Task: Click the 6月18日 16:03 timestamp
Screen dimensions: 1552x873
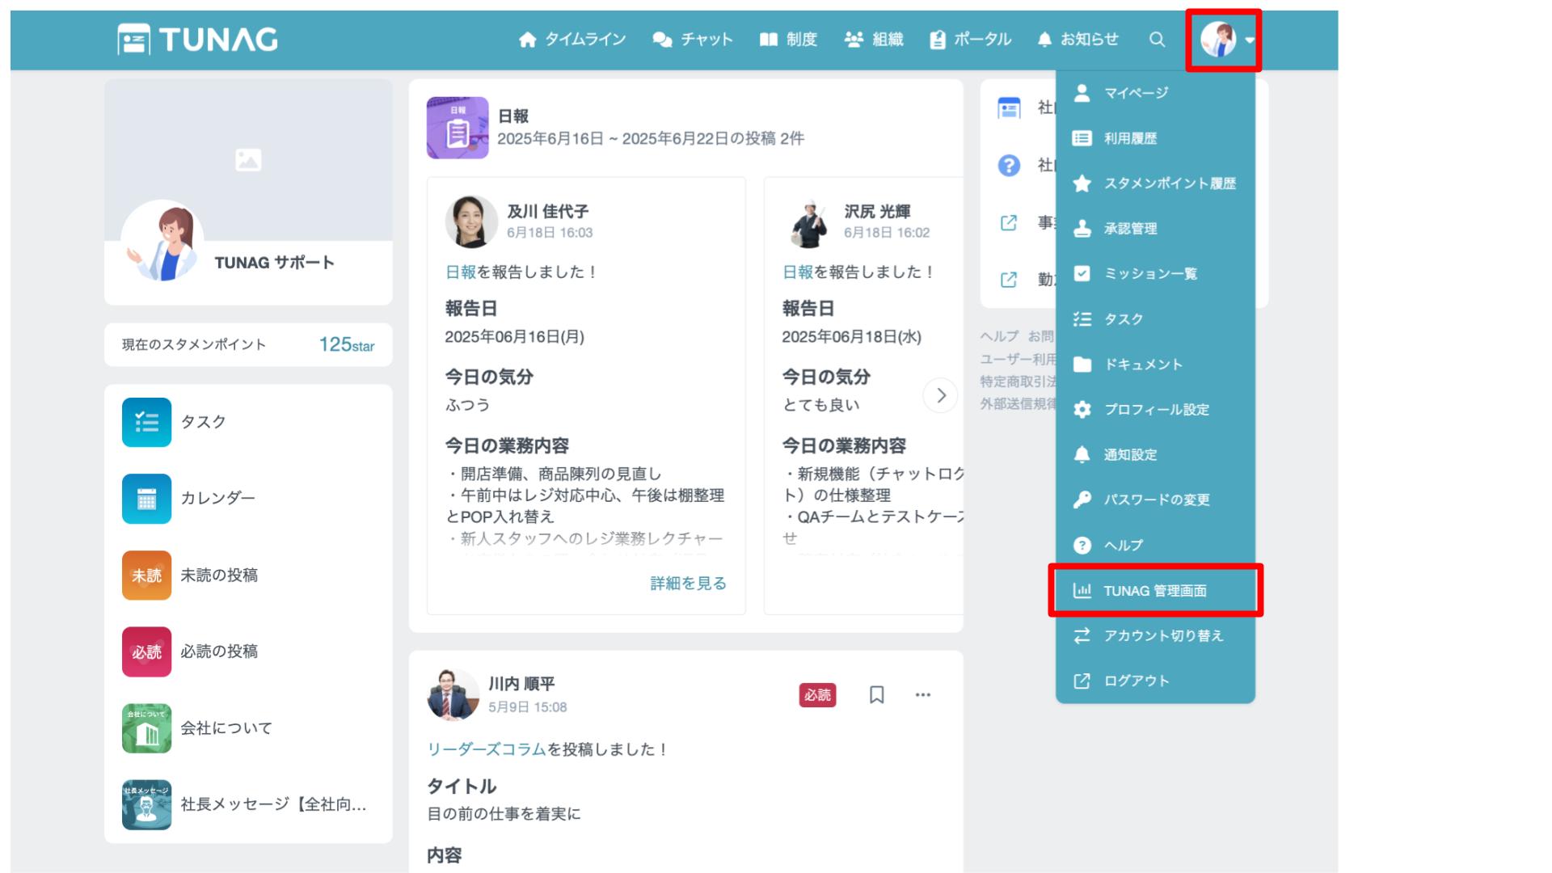Action: point(550,233)
